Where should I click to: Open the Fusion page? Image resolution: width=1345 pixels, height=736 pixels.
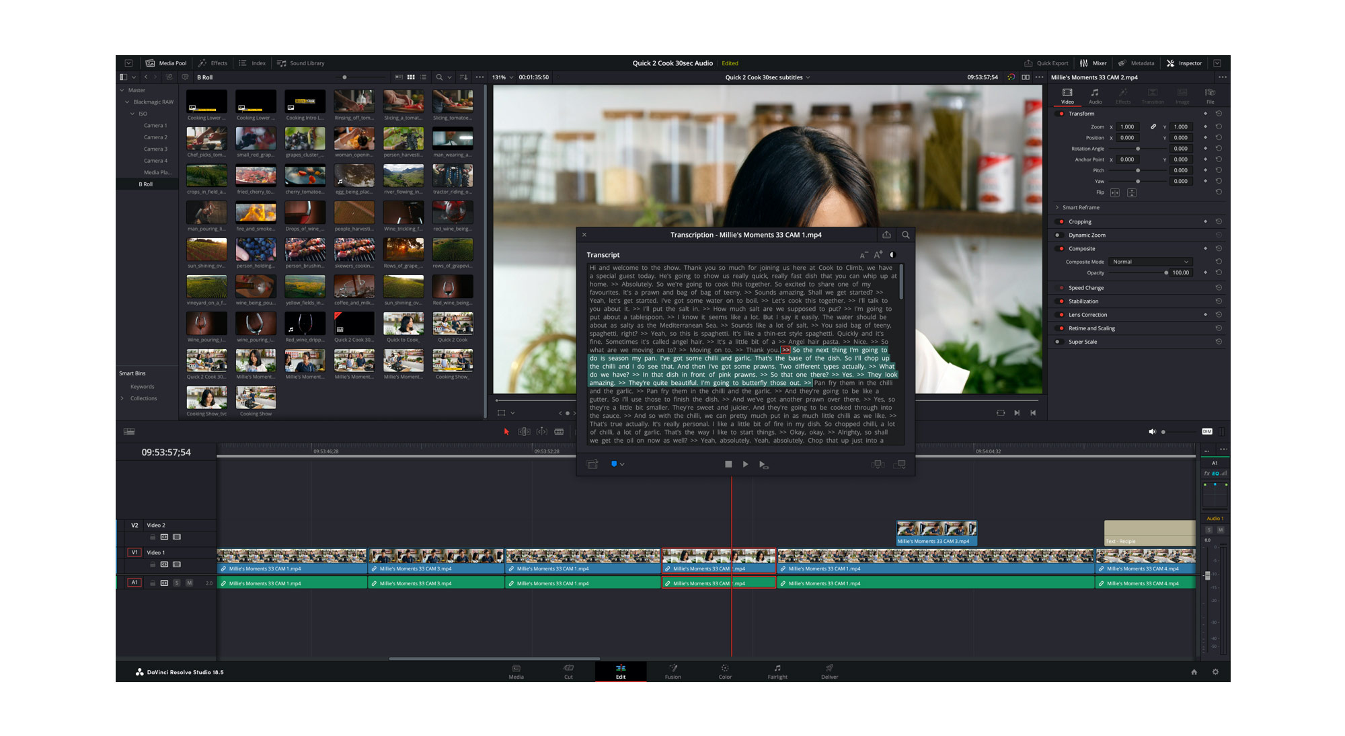click(x=672, y=671)
